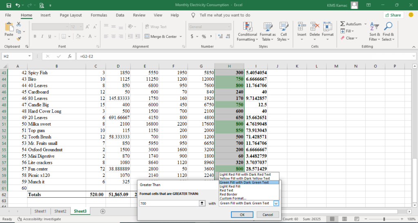Toggle Underline formatting

point(49,36)
